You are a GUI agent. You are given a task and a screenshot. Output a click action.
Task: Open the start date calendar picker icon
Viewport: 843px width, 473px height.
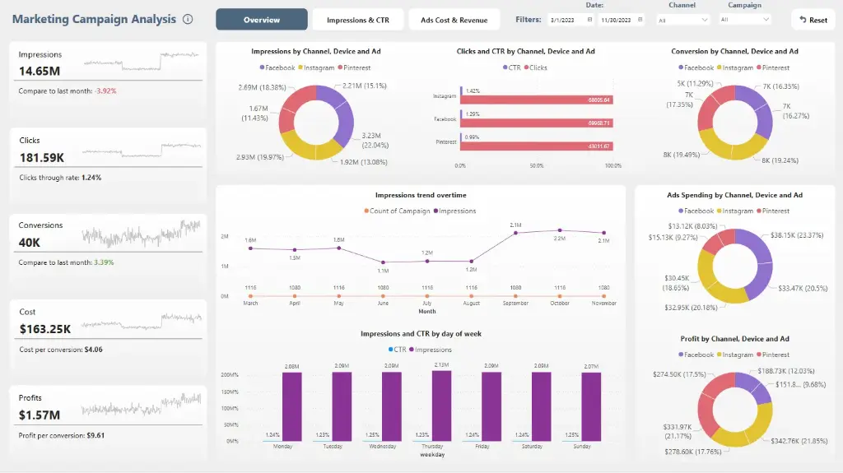coord(589,20)
